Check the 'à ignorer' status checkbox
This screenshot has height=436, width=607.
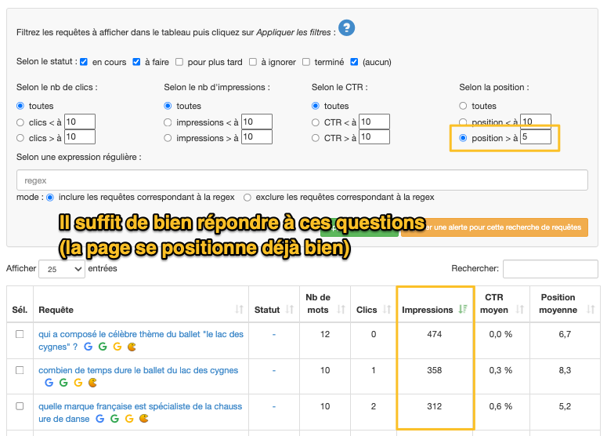[x=253, y=62]
